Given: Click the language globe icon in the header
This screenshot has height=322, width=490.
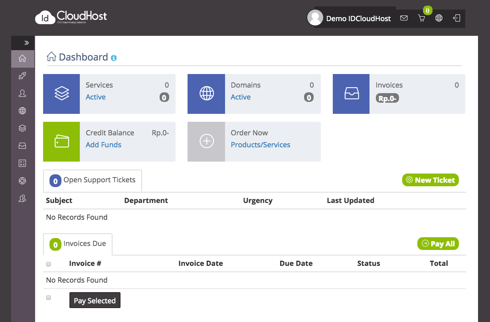Looking at the screenshot, I should (439, 18).
